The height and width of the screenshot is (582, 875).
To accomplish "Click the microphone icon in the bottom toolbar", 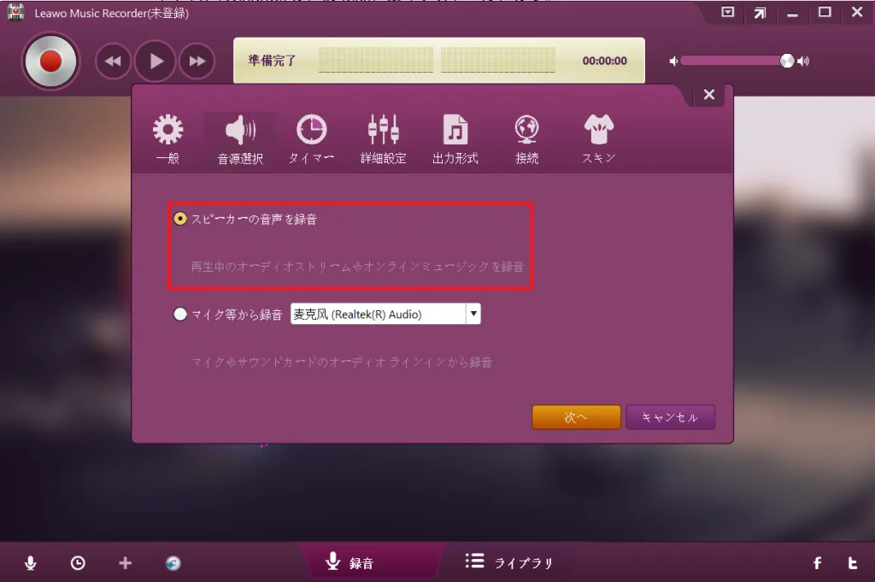I will [x=31, y=562].
